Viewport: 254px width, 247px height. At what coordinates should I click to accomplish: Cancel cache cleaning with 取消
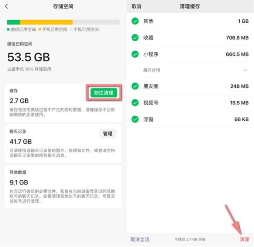136,6
